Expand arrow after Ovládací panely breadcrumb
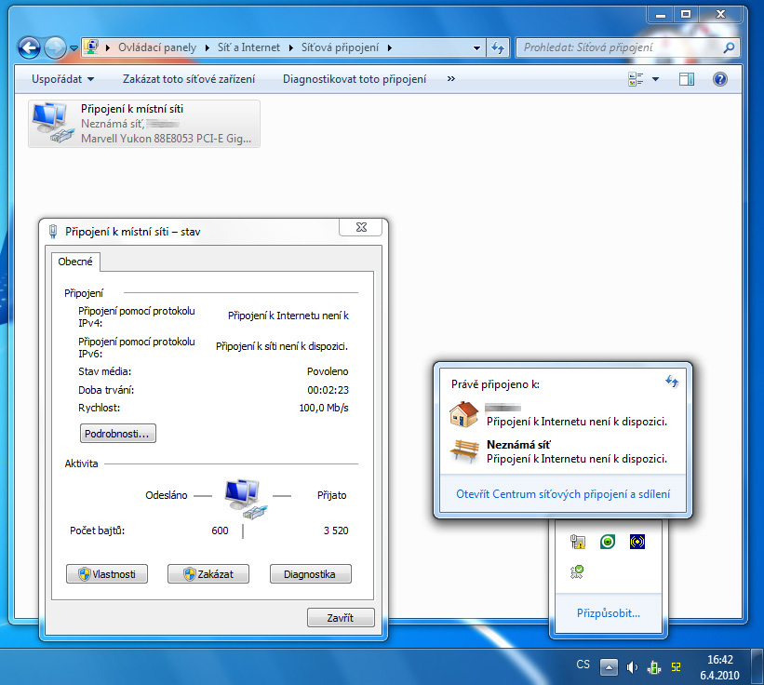 (x=207, y=47)
